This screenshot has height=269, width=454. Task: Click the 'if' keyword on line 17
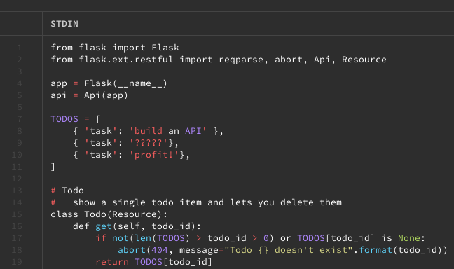(x=101, y=238)
